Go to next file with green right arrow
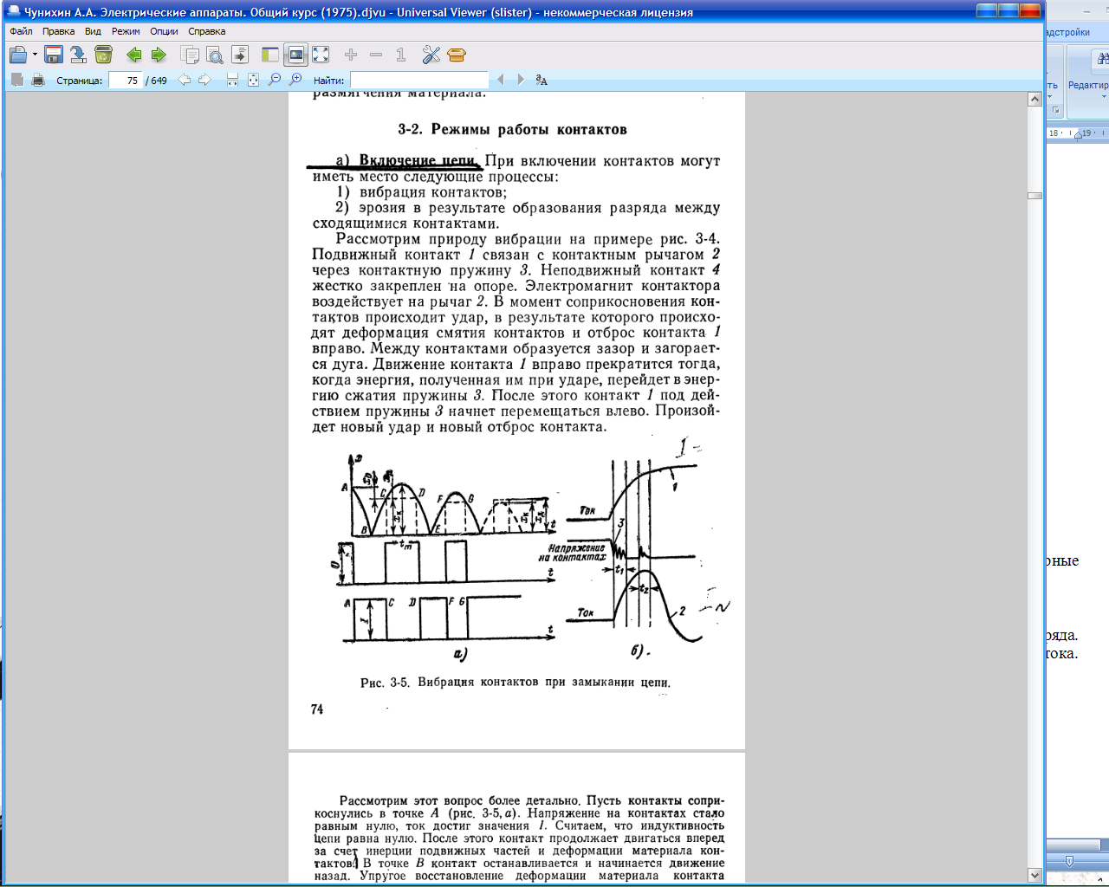Viewport: 1109px width, 887px height. click(159, 55)
